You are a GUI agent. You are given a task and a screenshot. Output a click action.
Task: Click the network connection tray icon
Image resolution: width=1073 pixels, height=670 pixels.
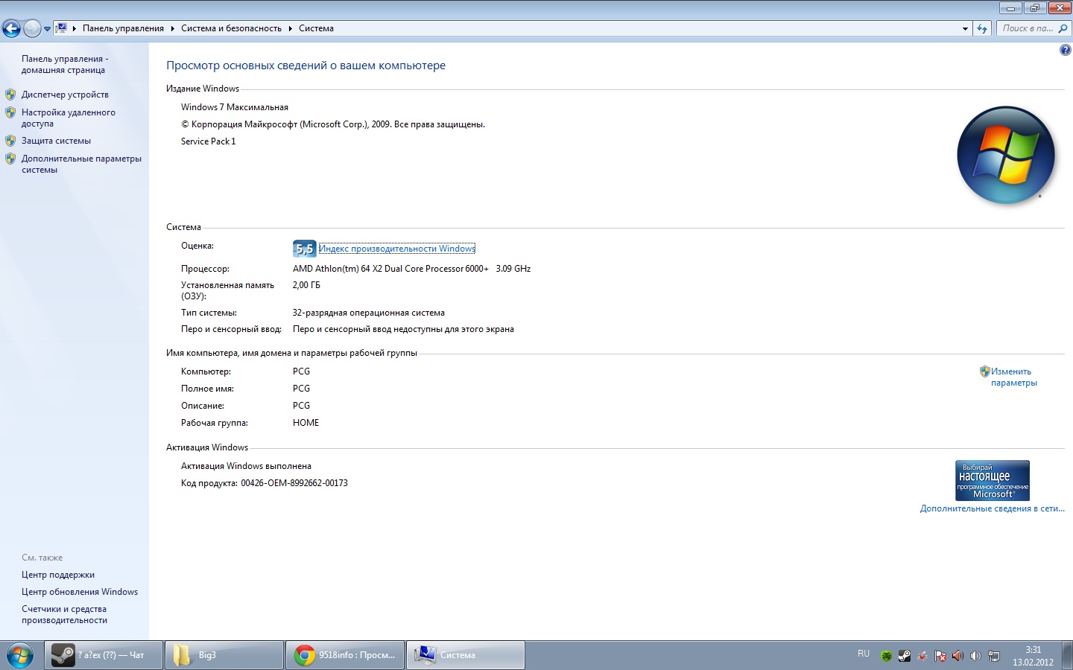(x=994, y=656)
